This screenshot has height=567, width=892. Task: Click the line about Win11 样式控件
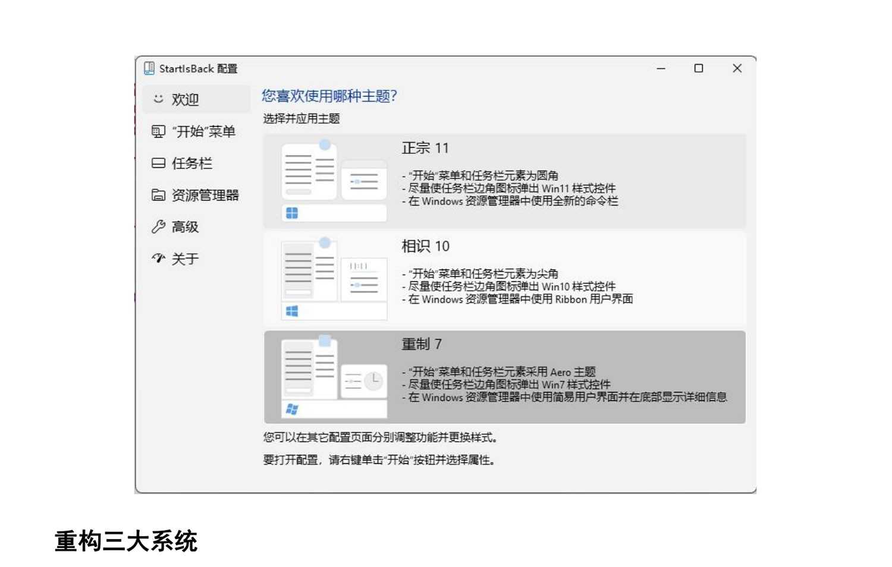pos(509,188)
